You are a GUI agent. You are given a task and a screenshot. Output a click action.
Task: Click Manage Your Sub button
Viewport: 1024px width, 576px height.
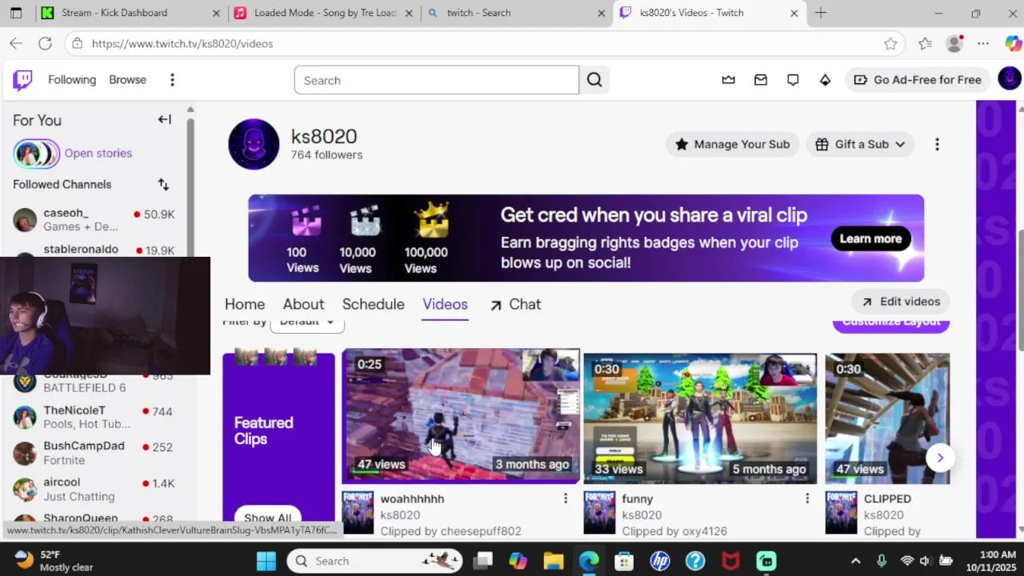tap(733, 144)
